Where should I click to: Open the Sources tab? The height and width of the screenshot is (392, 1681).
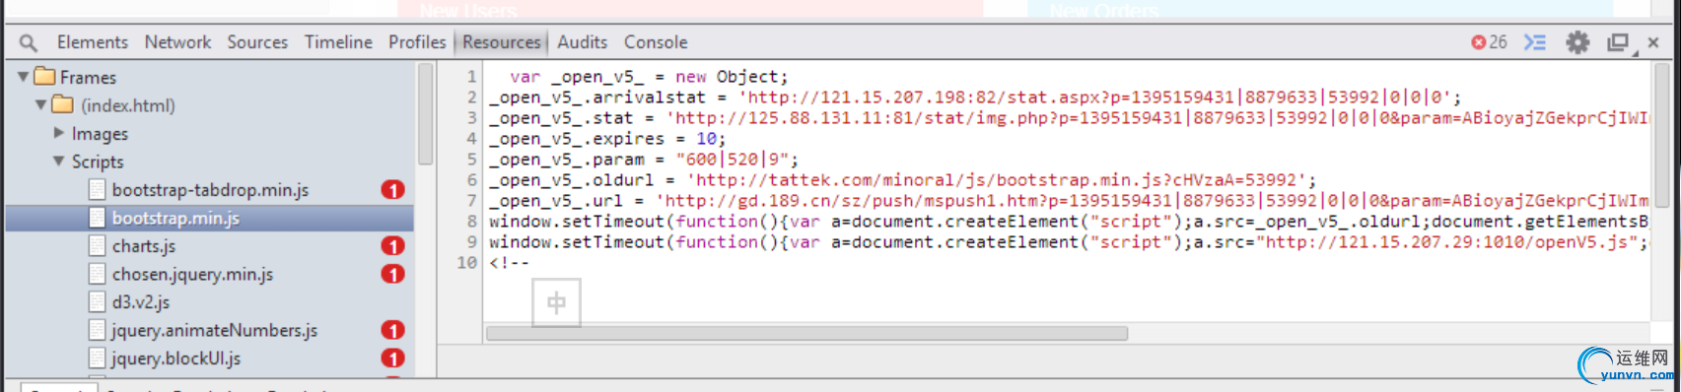[257, 42]
